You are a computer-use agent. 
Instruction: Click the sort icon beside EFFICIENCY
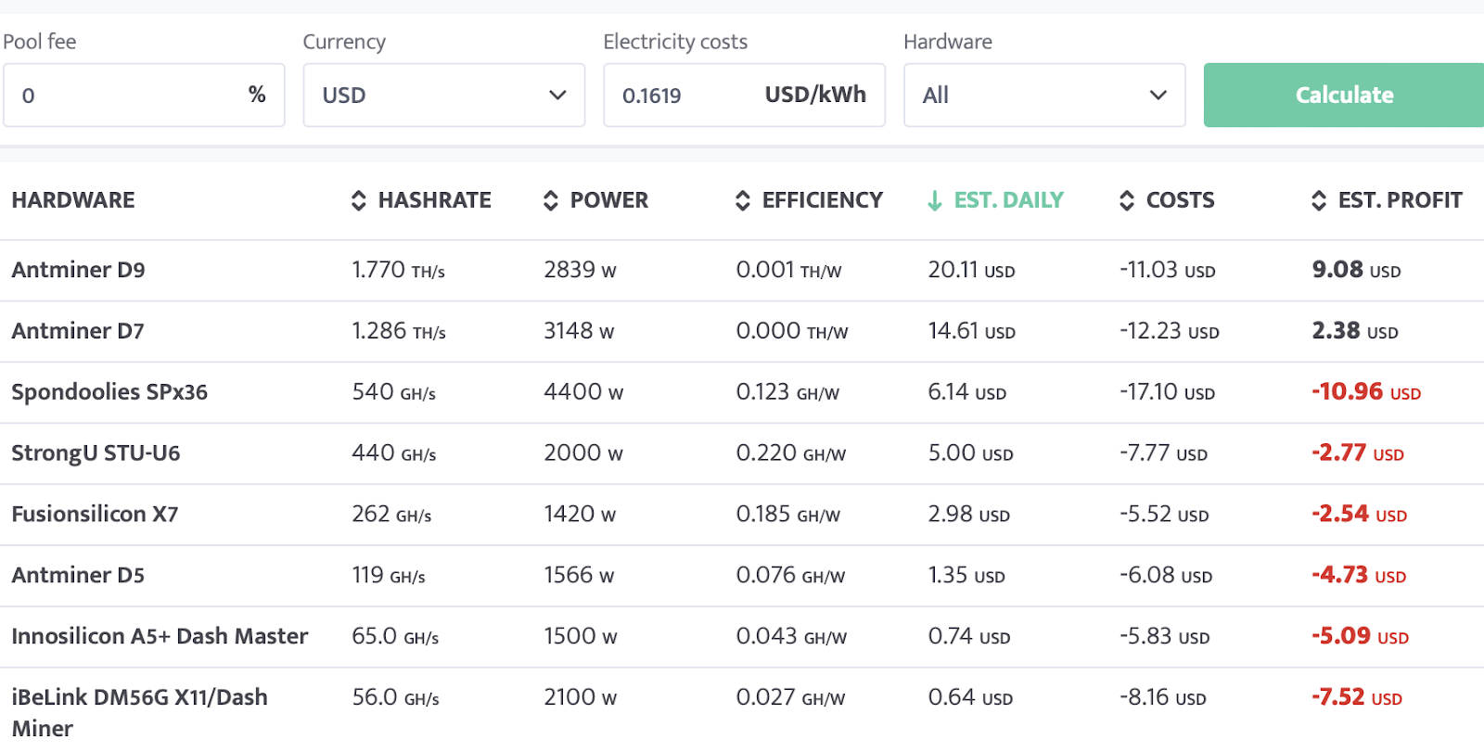(x=743, y=200)
